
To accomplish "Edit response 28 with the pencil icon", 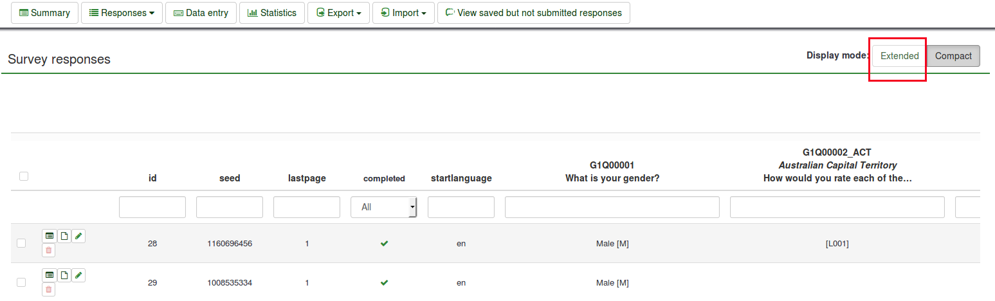I will (x=78, y=236).
